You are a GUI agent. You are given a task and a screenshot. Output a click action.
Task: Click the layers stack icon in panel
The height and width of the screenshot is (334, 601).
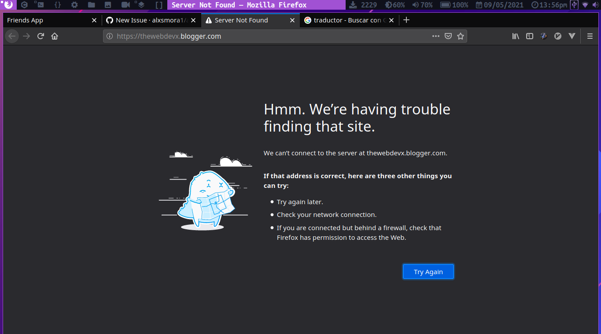click(x=141, y=5)
